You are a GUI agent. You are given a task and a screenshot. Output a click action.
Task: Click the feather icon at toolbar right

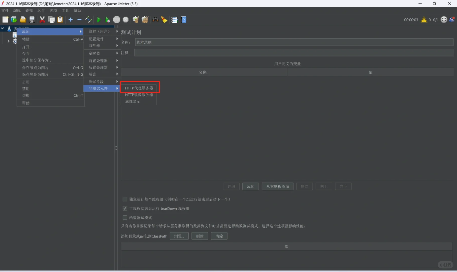[452, 20]
